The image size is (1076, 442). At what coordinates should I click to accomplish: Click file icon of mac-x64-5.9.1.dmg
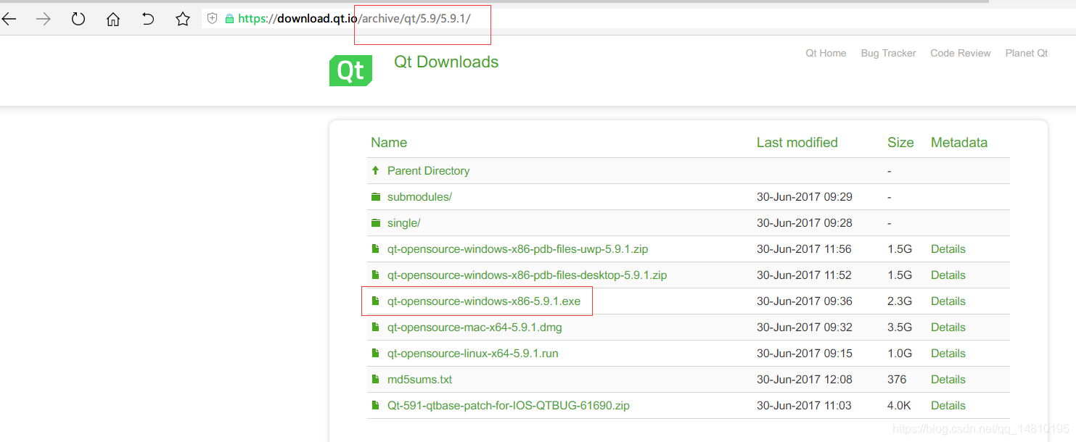coord(375,328)
